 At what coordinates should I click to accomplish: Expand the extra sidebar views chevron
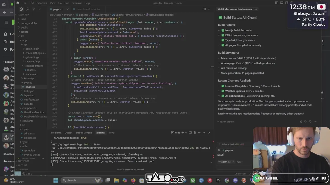click(40, 9)
